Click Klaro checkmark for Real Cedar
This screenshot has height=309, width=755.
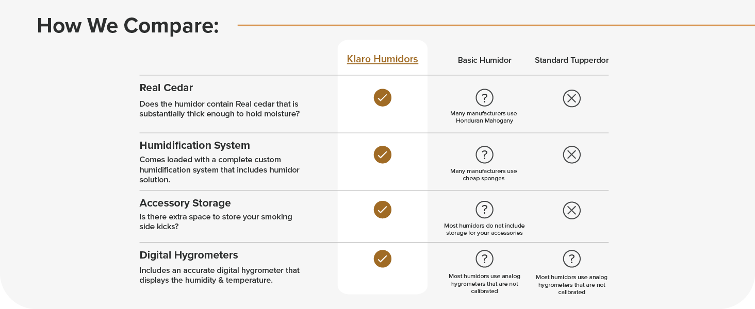382,98
